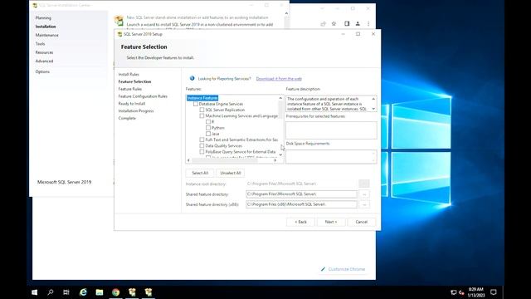Click the taskbar clock showing 8:29 AM
Image resolution: width=531 pixels, height=299 pixels.
(475, 292)
